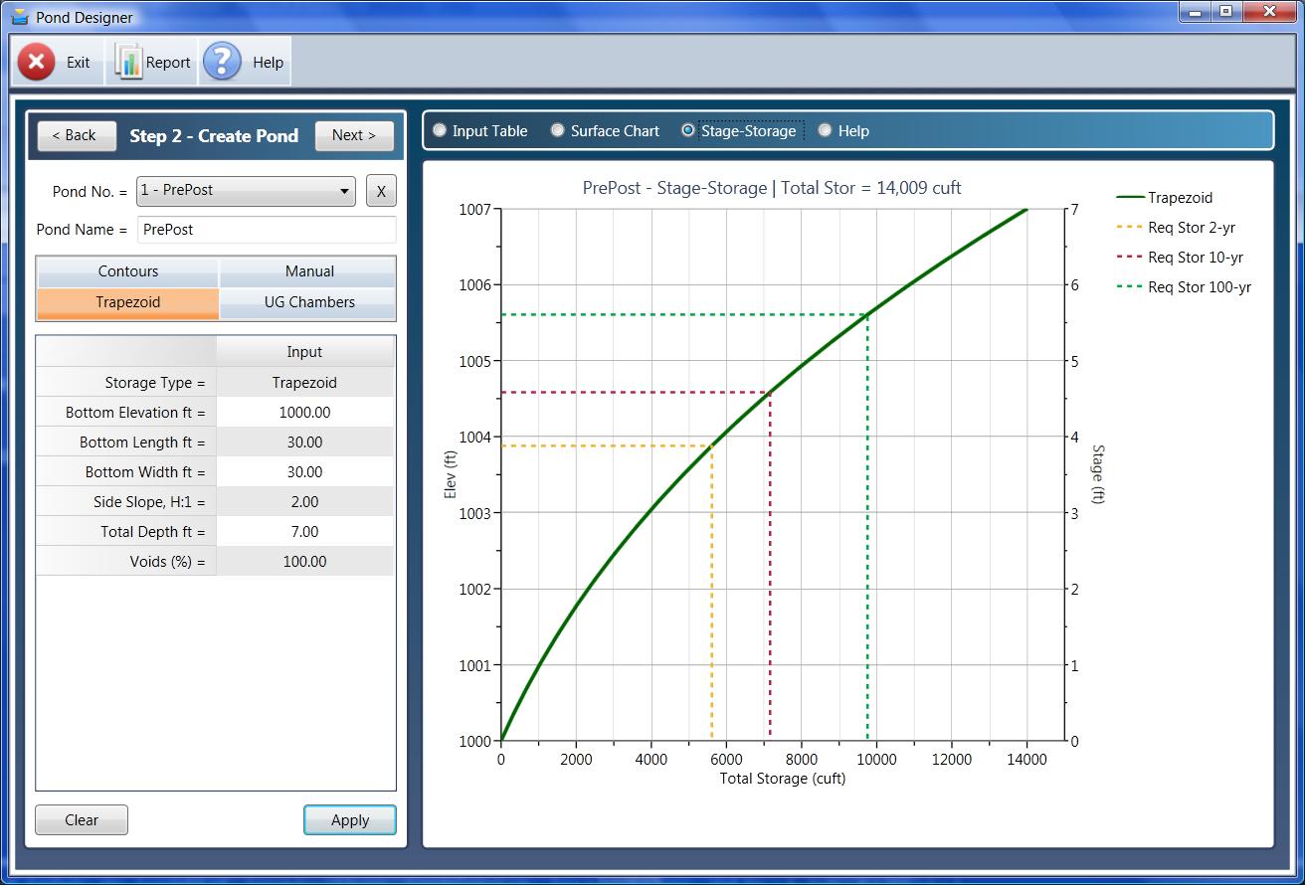Viewport: 1305px width, 885px height.
Task: Switch storage type to Contours
Action: click(x=126, y=271)
